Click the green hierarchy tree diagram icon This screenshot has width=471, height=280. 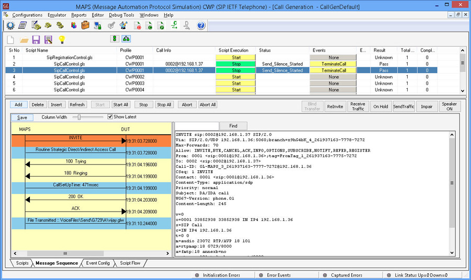pyautogui.click(x=126, y=39)
